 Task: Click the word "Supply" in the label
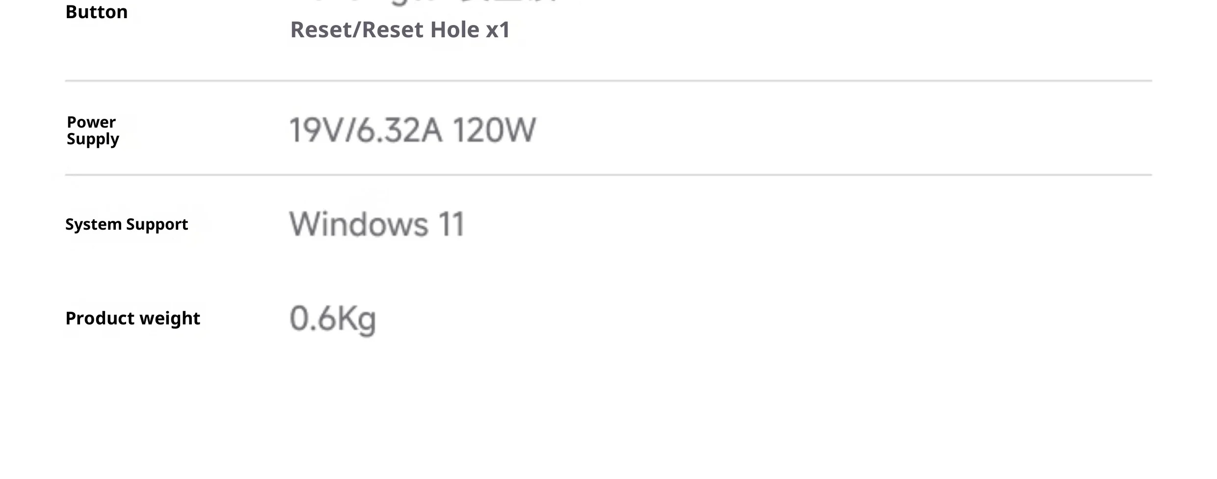pyautogui.click(x=93, y=139)
